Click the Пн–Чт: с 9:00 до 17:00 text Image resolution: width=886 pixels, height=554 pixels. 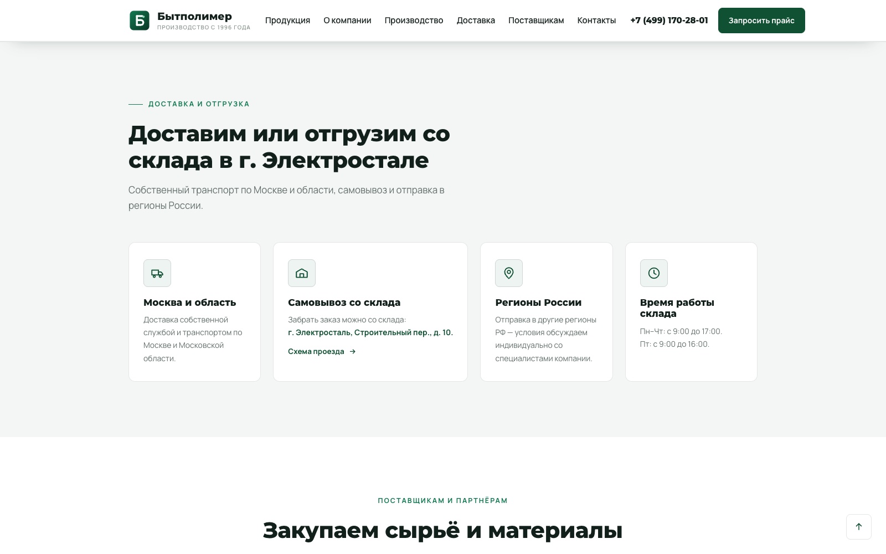pyautogui.click(x=681, y=331)
